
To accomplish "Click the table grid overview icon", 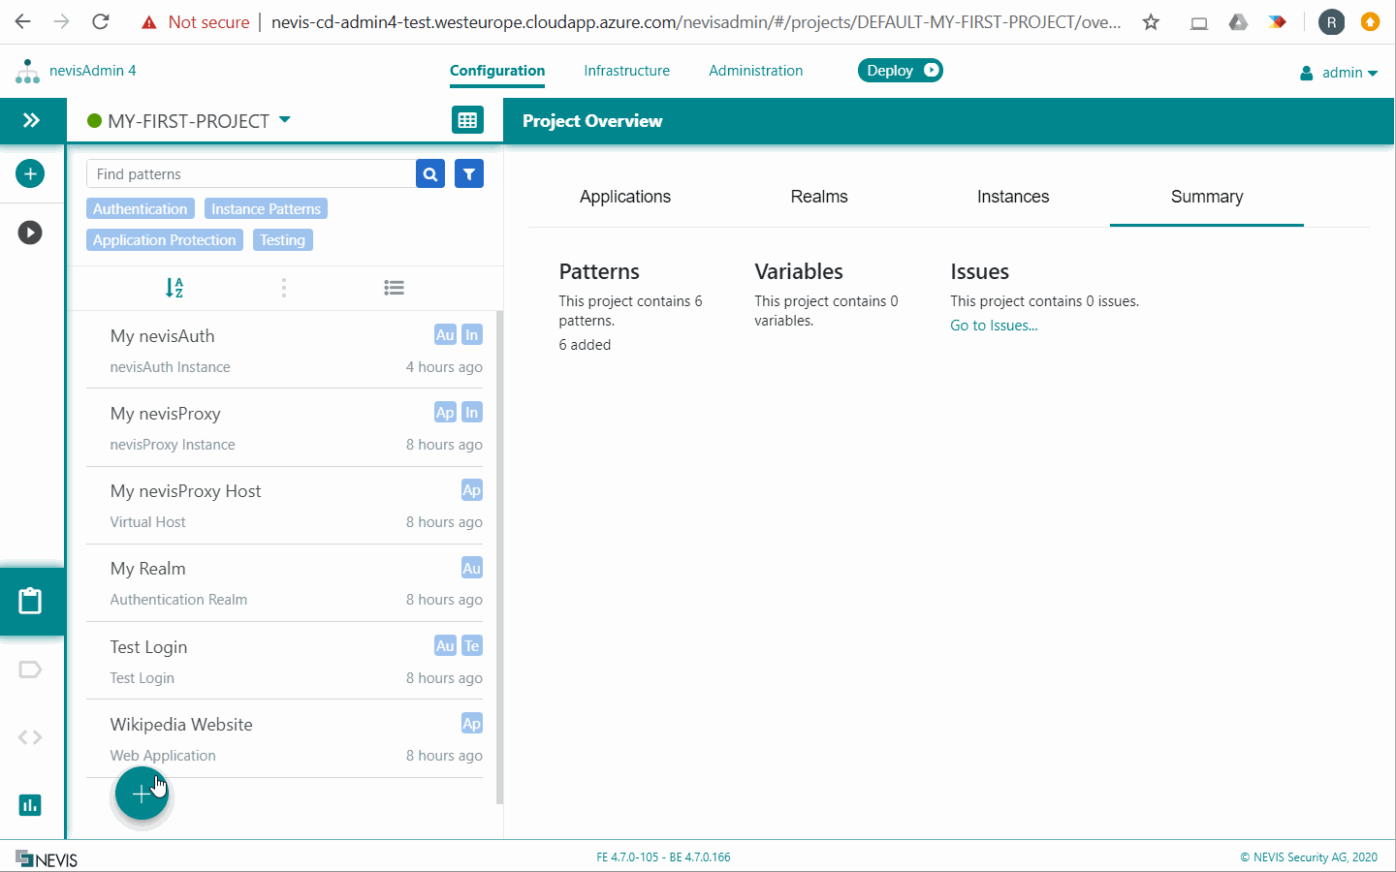I will pyautogui.click(x=468, y=120).
